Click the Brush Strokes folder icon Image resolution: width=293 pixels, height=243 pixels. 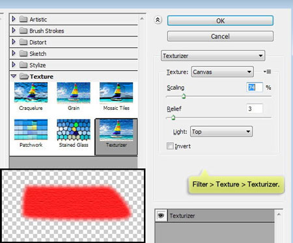tap(23, 31)
